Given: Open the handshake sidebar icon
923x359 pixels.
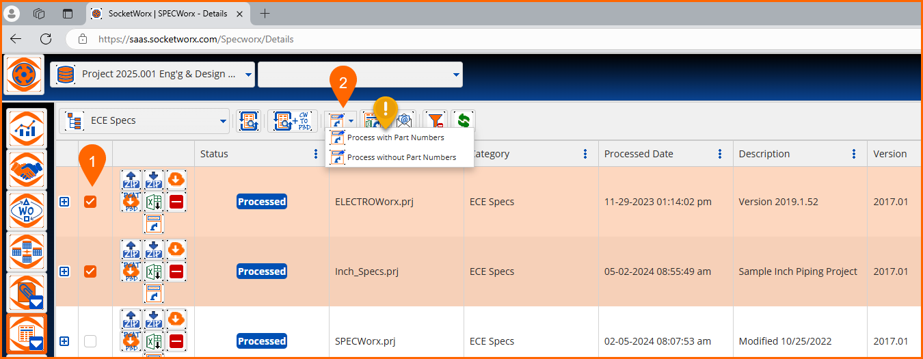Looking at the screenshot, I should click(x=27, y=170).
